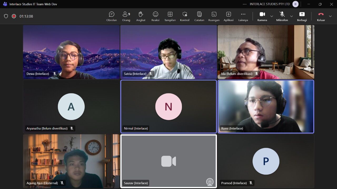Screen dimensions: 337x189
Task: Leave the meeting with Keluar
Action: tap(321, 16)
